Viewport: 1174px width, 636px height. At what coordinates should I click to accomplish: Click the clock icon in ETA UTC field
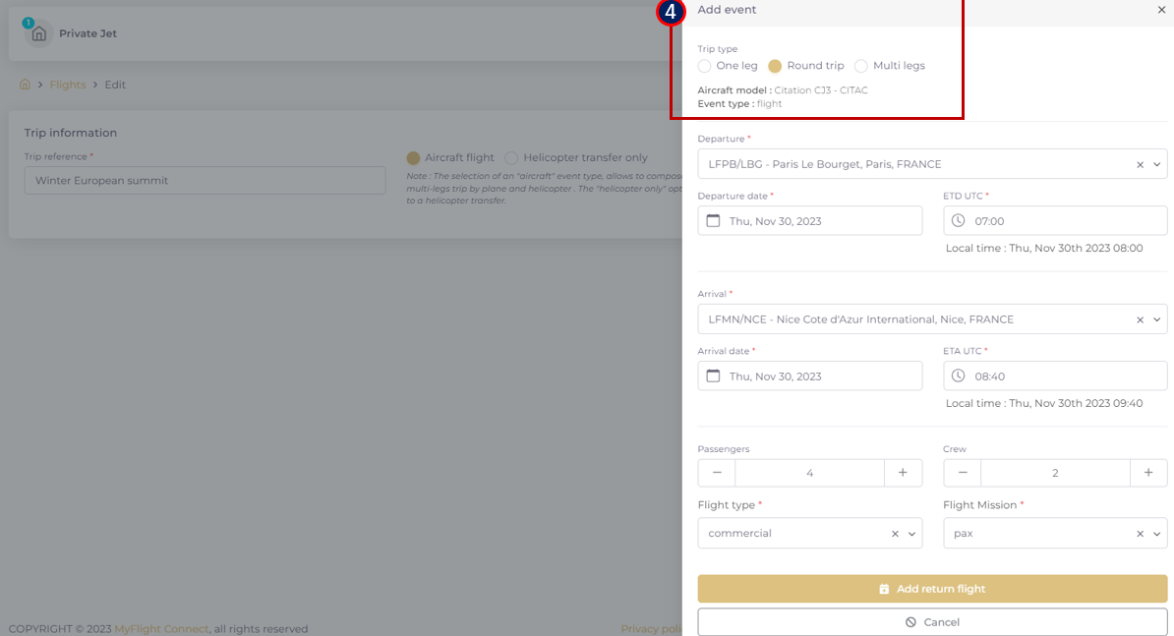coord(959,376)
